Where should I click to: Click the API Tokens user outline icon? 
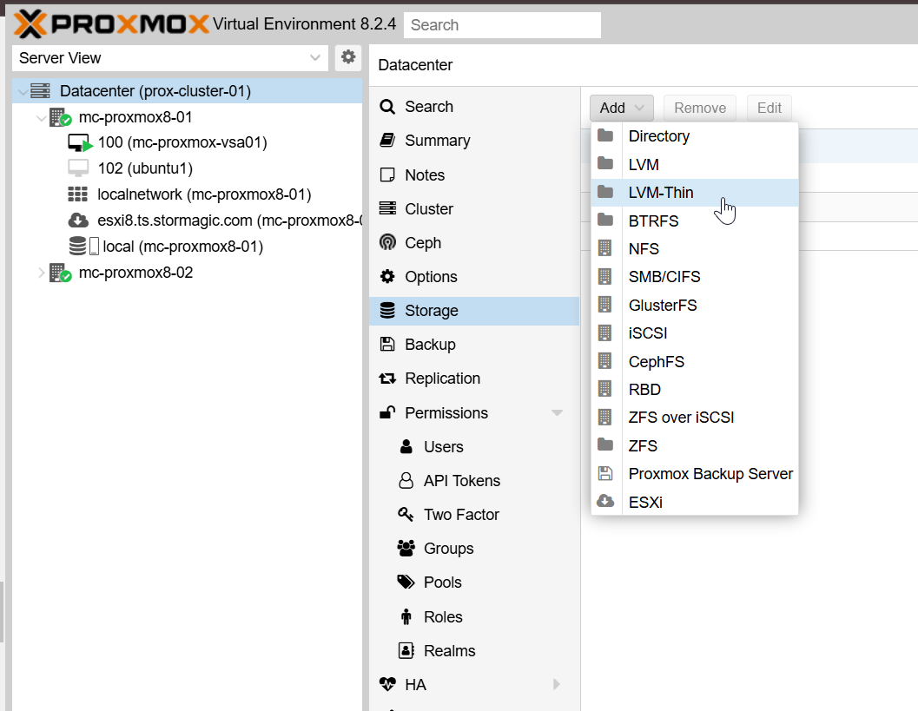click(x=406, y=480)
